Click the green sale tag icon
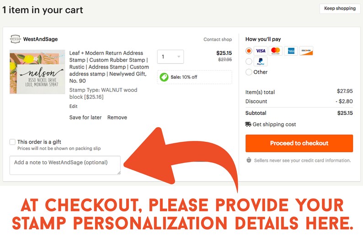Screen dimensions: 363x242 tap(164, 77)
